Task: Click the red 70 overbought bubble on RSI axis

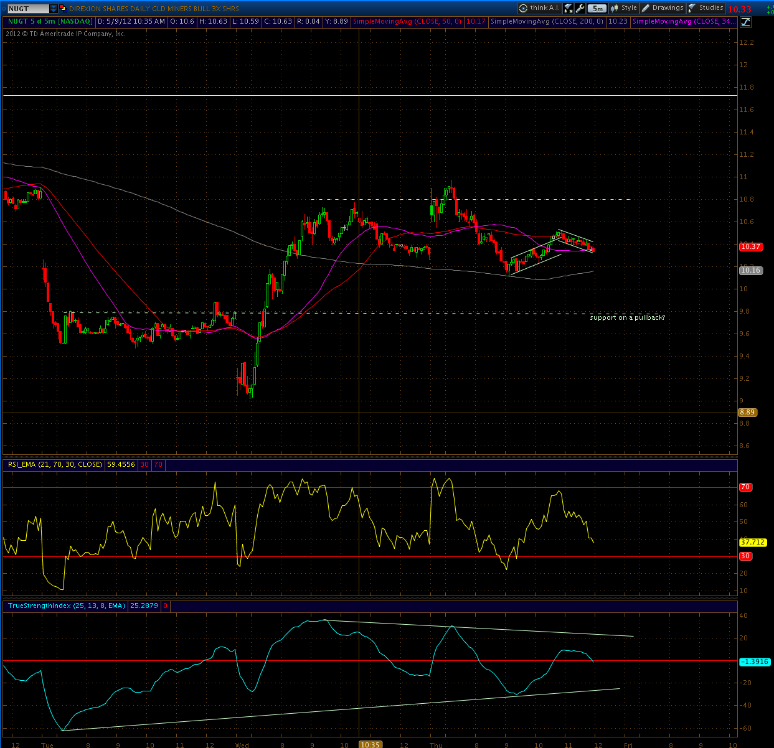Action: (x=745, y=487)
